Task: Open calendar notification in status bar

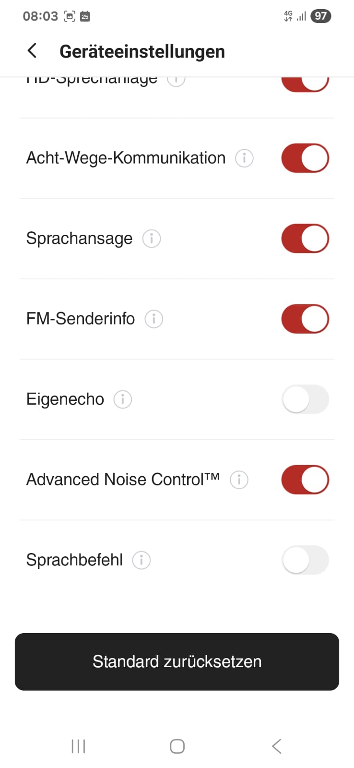Action: click(85, 16)
